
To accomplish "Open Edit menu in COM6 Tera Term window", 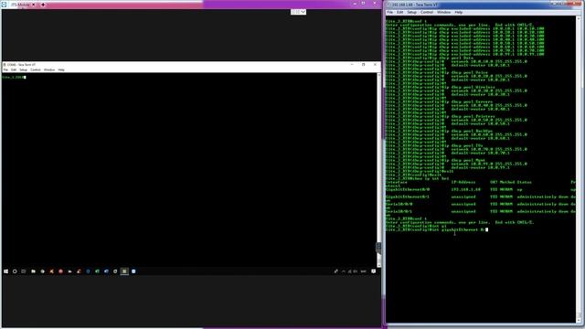I will [14, 69].
